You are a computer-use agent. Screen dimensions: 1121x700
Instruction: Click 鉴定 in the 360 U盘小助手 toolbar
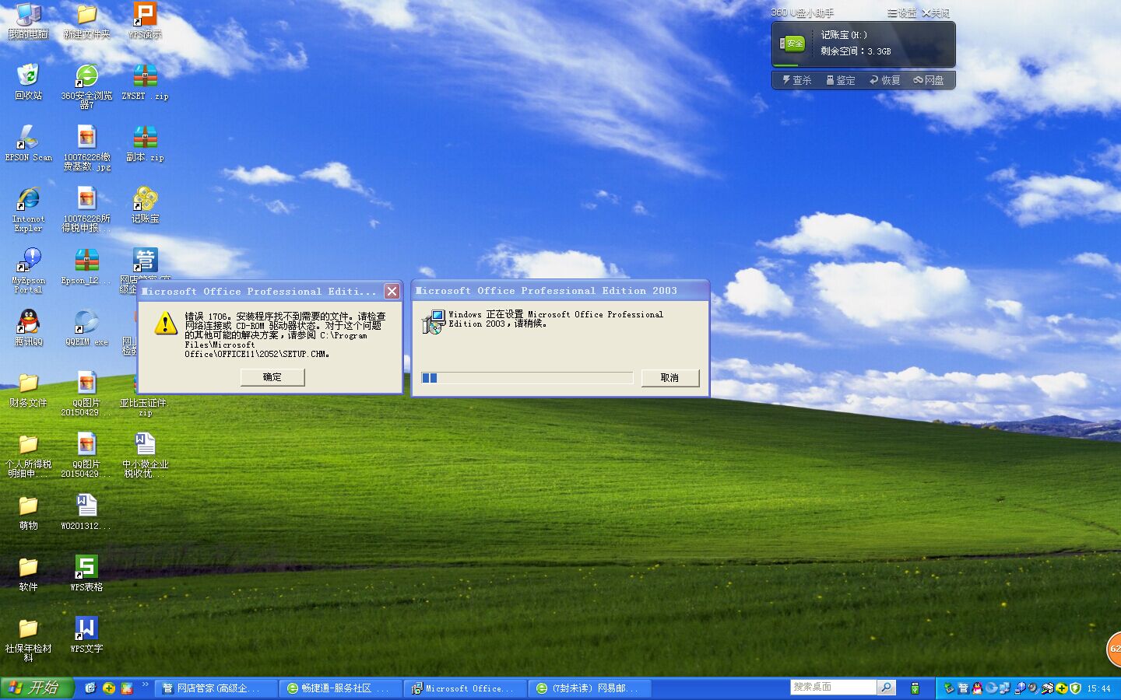tap(841, 80)
